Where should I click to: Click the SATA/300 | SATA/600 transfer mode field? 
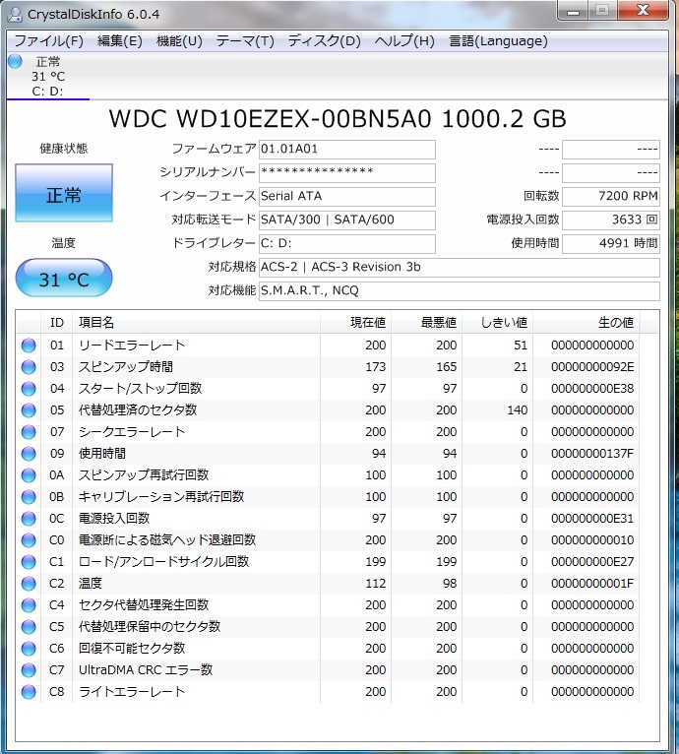click(x=347, y=220)
